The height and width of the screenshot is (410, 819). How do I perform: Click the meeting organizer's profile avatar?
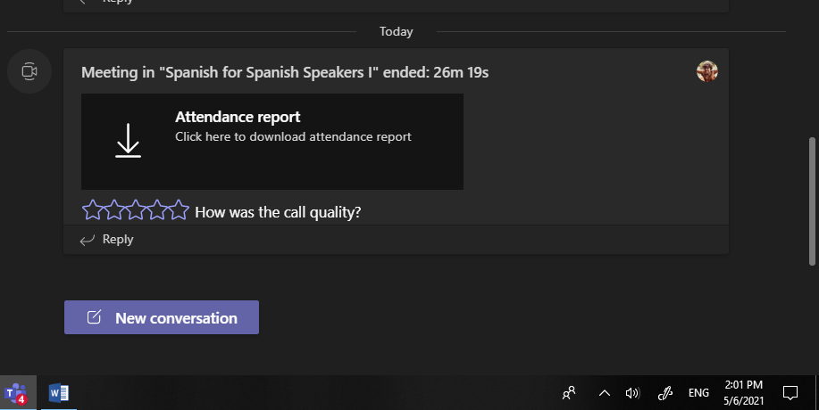pyautogui.click(x=707, y=72)
